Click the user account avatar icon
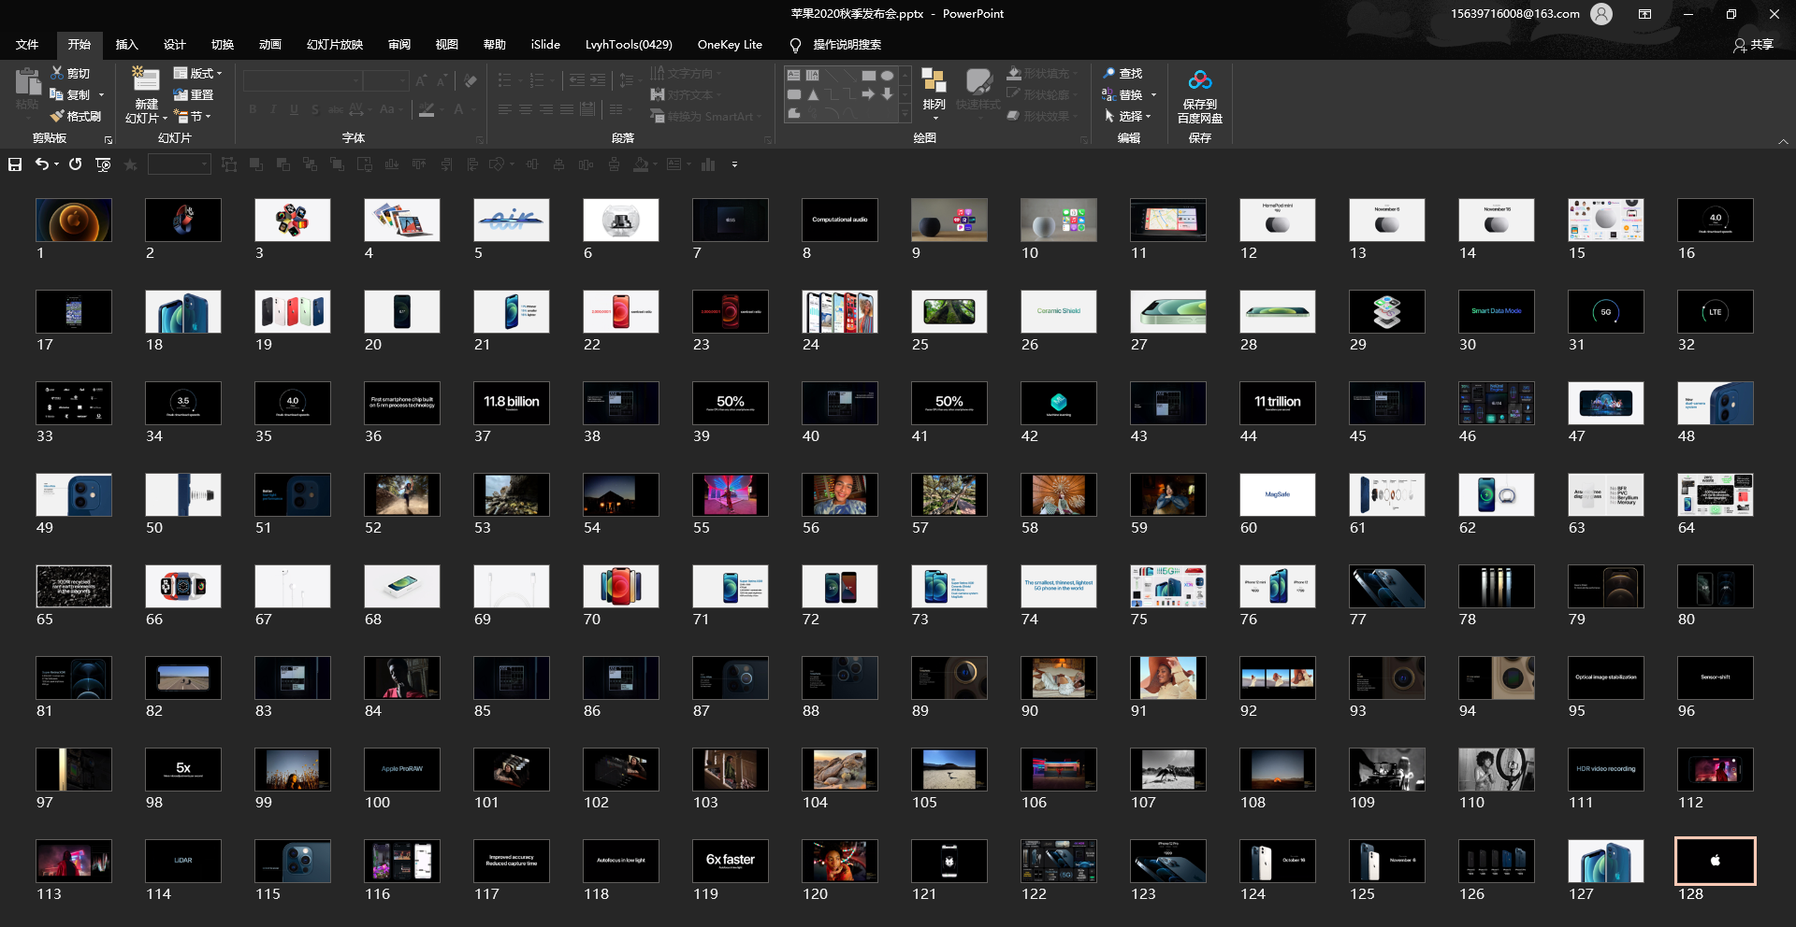1796x927 pixels. pos(1601,14)
